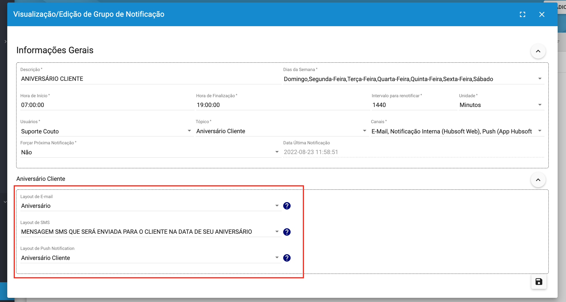Collapse the Aniversário Cliente section
This screenshot has width=566, height=302.
click(x=538, y=180)
